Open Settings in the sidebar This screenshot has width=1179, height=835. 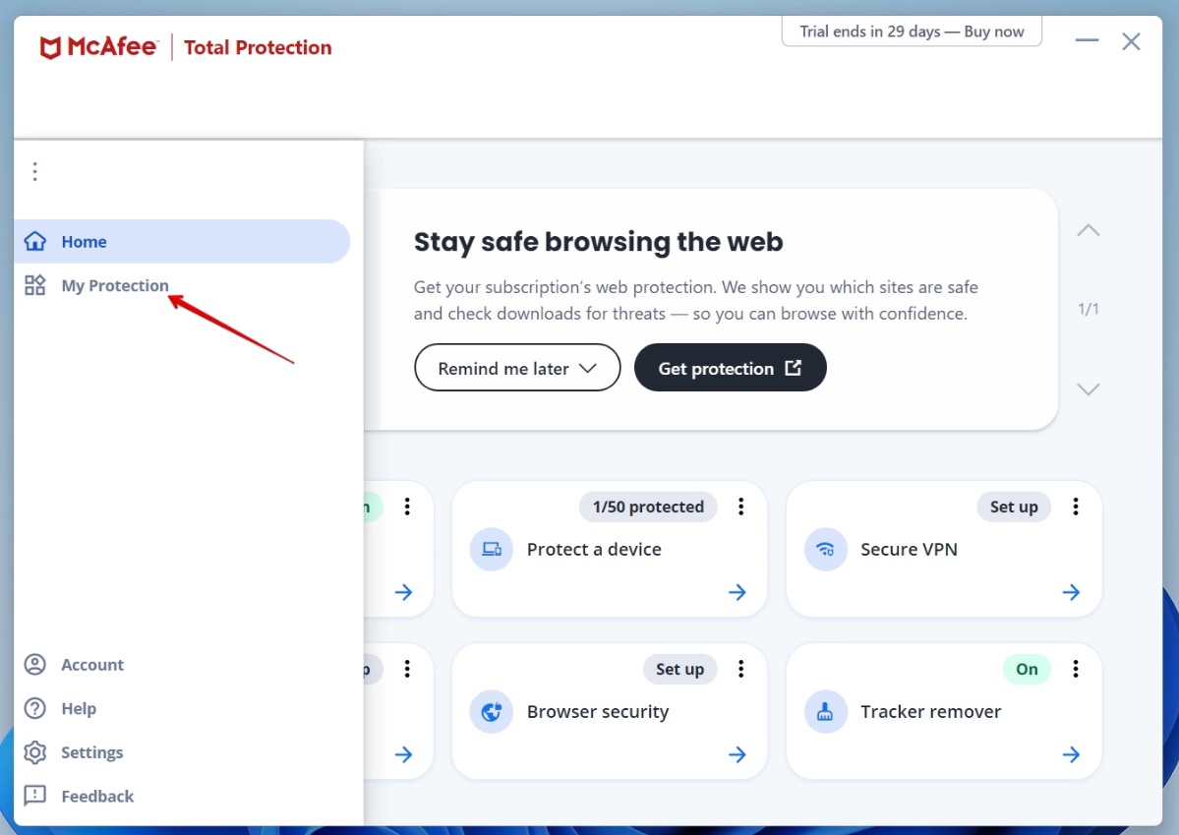(91, 752)
